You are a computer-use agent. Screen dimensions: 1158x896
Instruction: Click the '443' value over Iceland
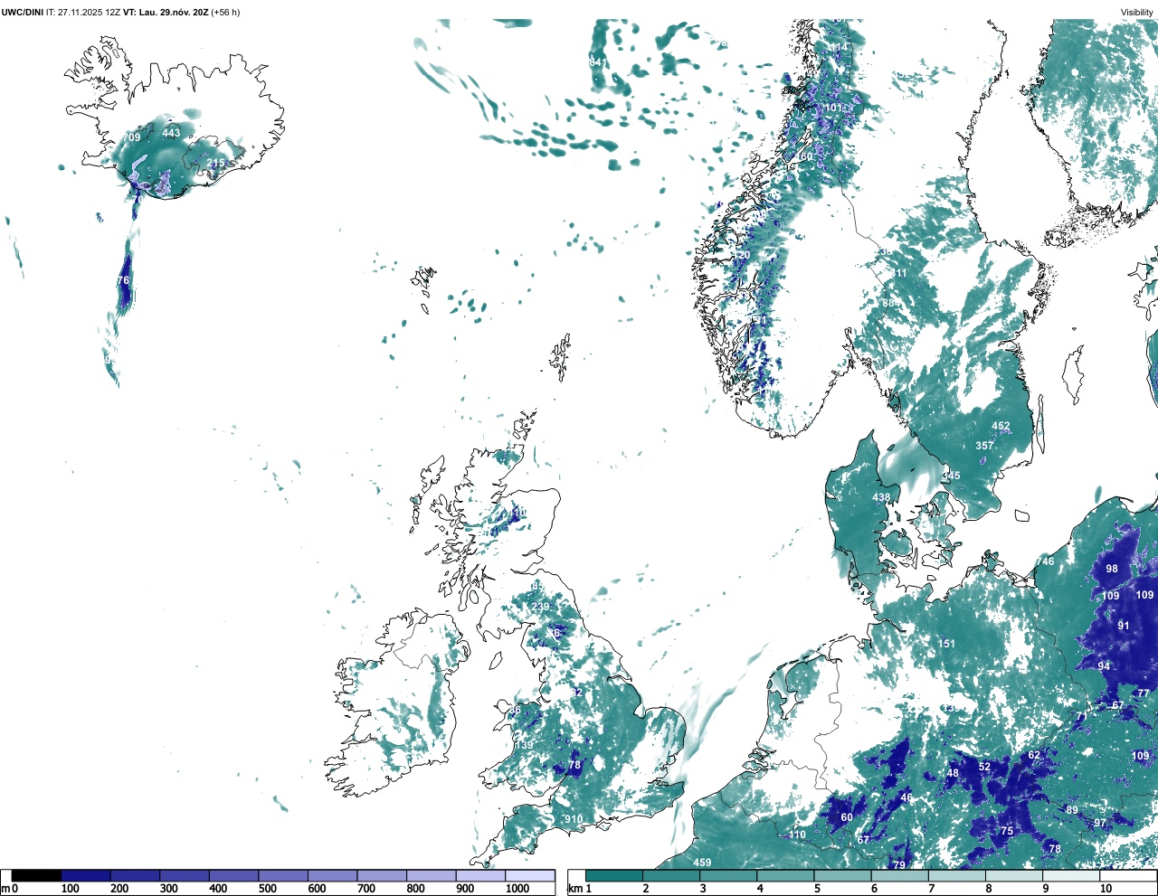coord(171,133)
